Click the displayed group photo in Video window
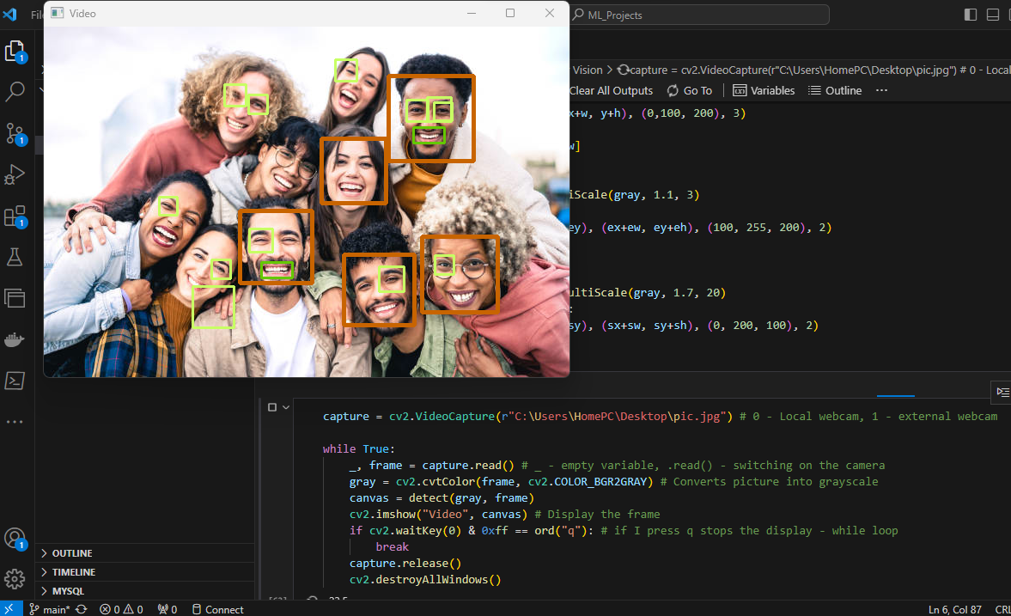Viewport: 1011px width, 616px height. pos(307,201)
